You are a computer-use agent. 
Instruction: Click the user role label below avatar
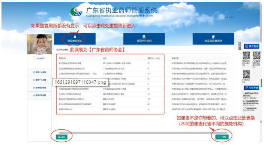click(x=40, y=58)
